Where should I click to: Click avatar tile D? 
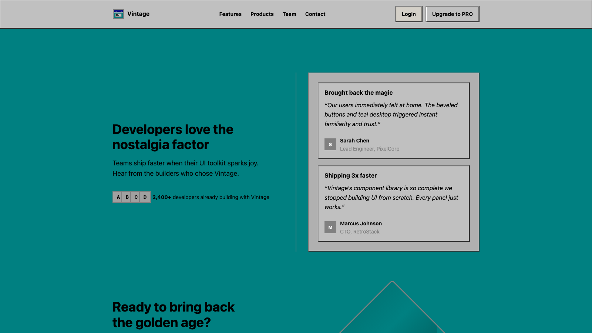(x=145, y=197)
